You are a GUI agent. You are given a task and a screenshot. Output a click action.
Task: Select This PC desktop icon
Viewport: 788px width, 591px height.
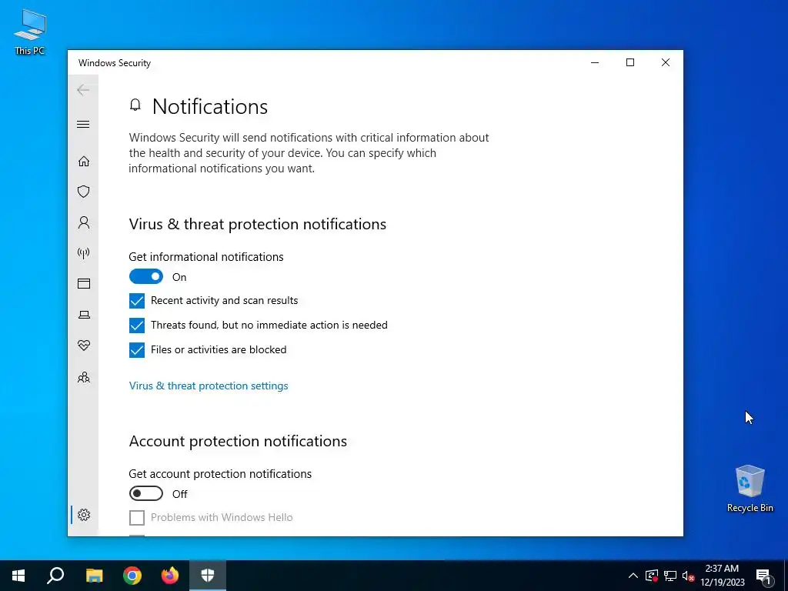30,32
